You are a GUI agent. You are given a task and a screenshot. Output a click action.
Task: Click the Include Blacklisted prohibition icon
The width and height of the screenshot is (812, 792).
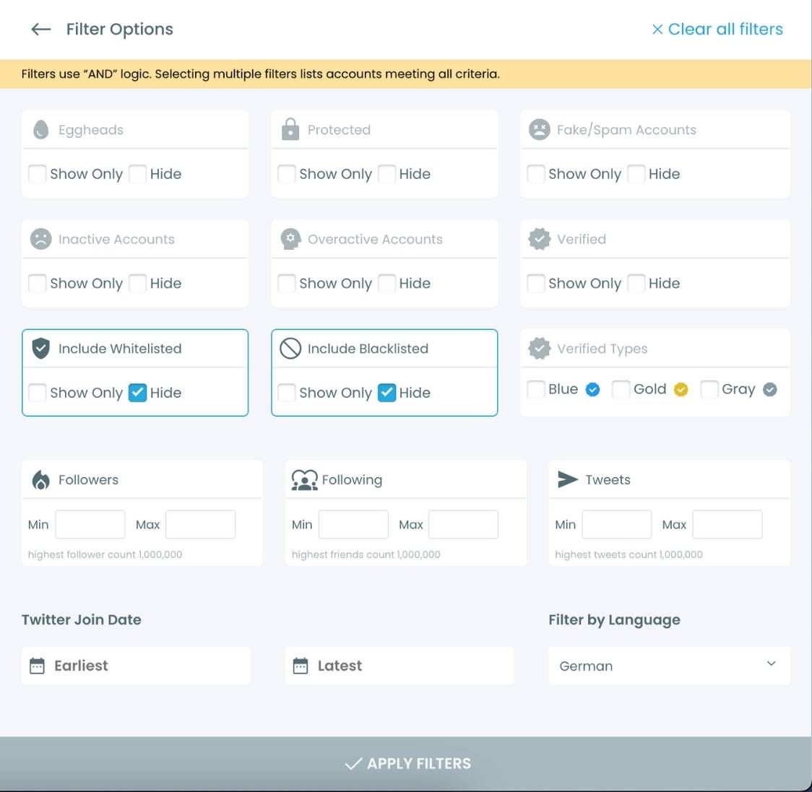point(290,348)
